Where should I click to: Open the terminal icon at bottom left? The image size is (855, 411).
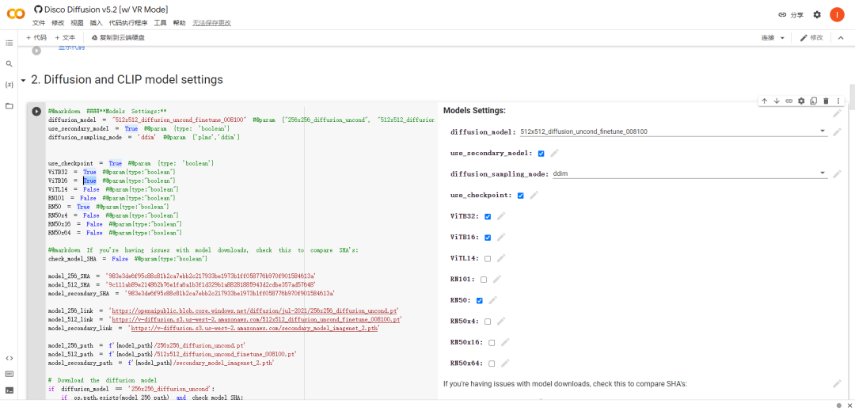9,390
